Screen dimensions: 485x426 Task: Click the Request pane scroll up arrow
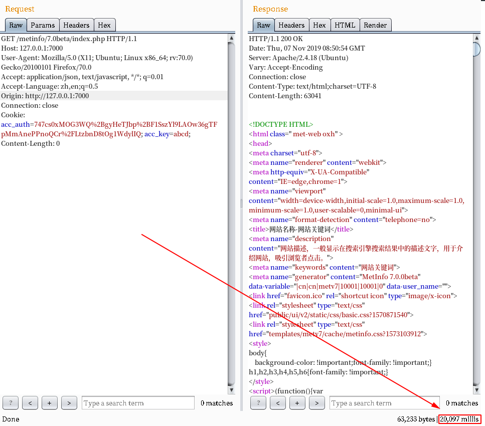point(231,38)
